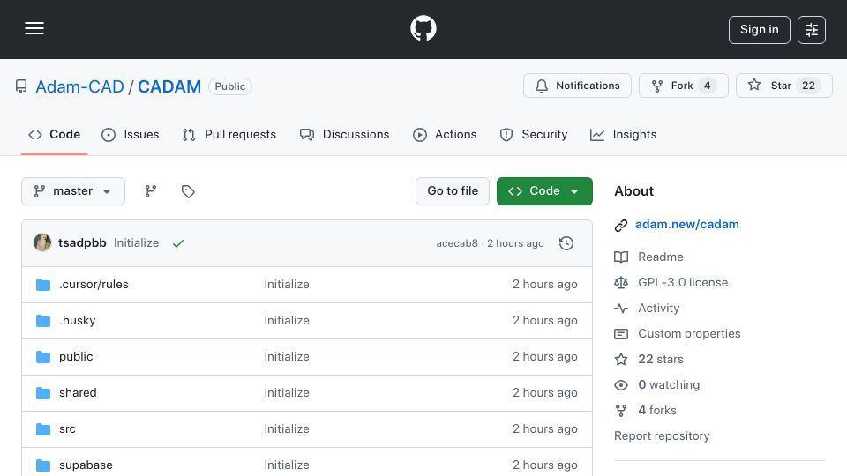Open the .cursor/rules folder name
Screen dimensions: 847x476
94,285
